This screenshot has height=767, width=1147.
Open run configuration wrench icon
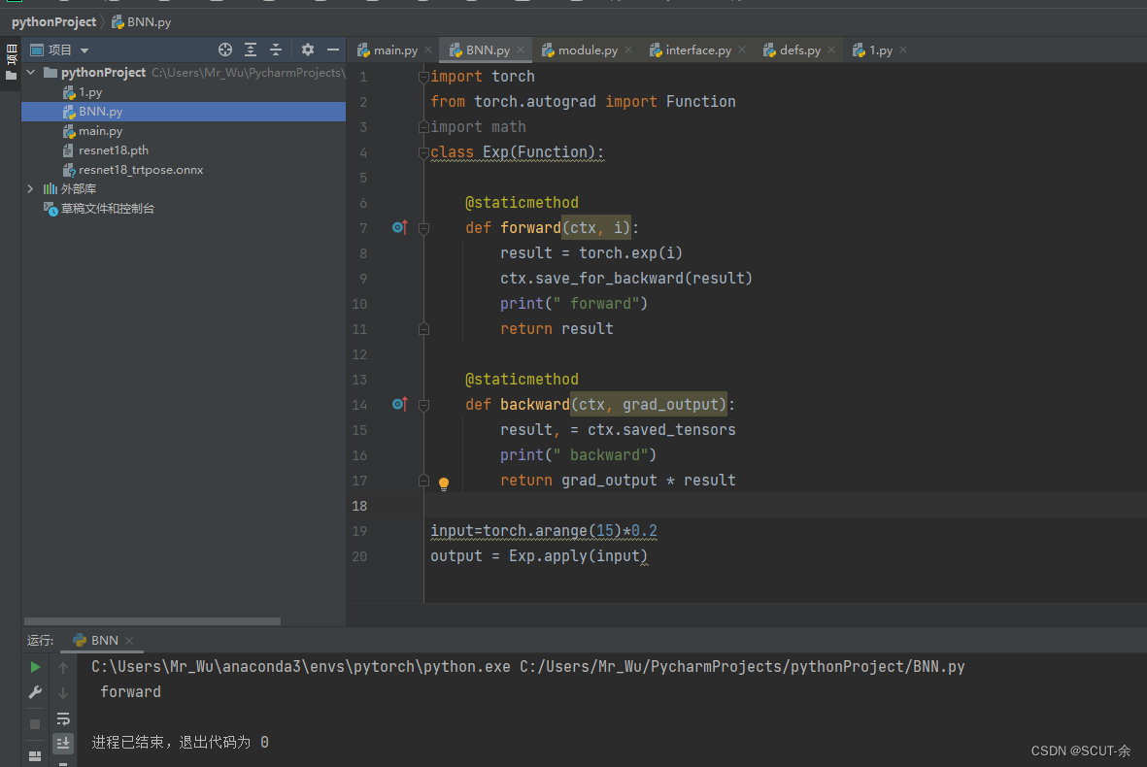point(35,692)
